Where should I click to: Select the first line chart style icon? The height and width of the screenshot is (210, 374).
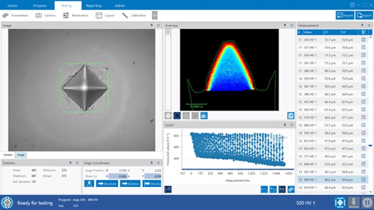point(264,189)
